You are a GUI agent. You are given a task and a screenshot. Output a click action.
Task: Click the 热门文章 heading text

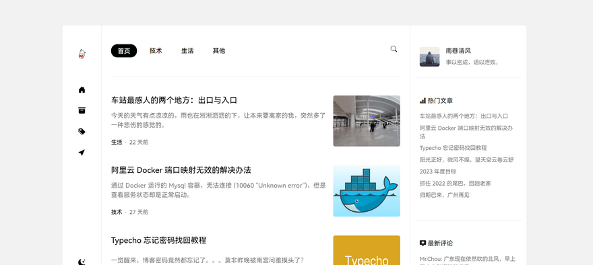440,101
